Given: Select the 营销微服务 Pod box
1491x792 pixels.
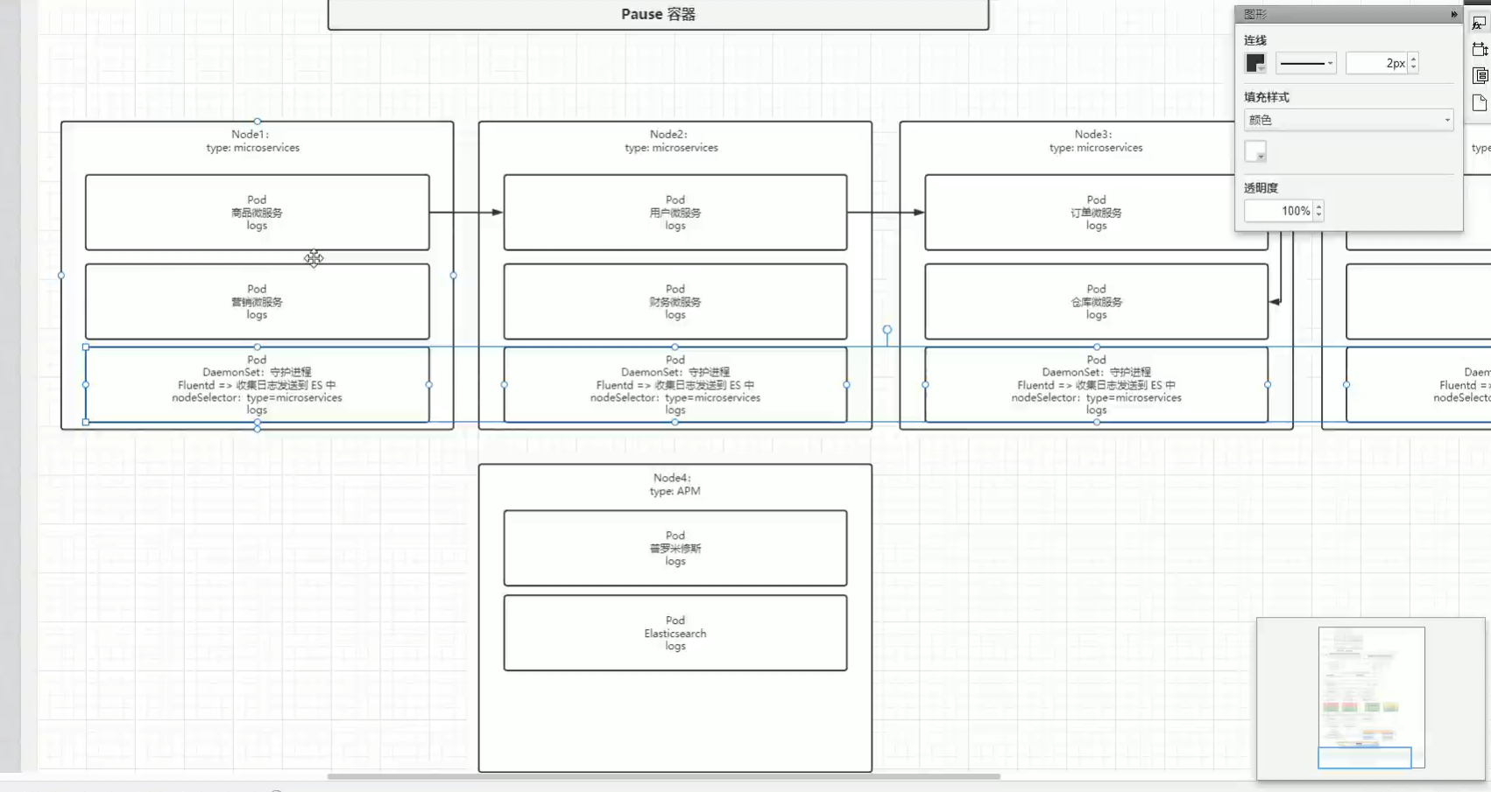Looking at the screenshot, I should [x=258, y=302].
